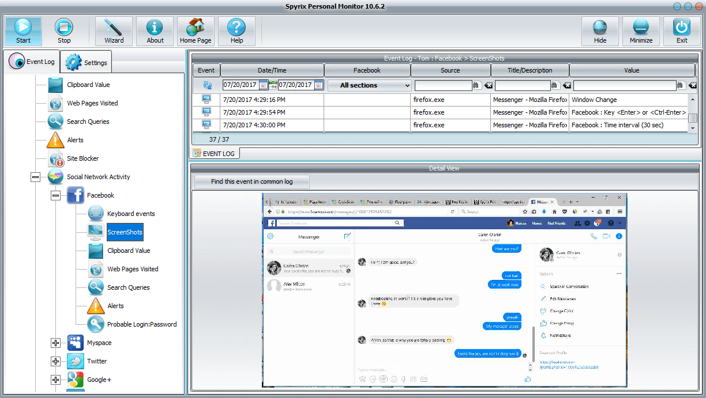The height and width of the screenshot is (398, 706).
Task: Go to the Home Page
Action: click(196, 31)
